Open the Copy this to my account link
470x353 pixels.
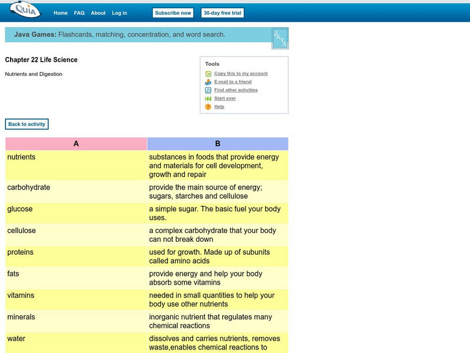click(241, 74)
